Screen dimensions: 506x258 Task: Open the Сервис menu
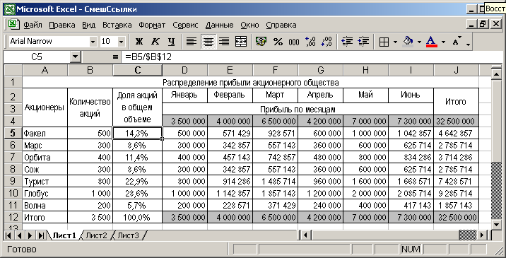[x=186, y=25]
